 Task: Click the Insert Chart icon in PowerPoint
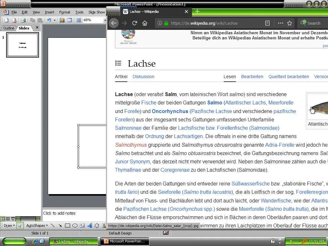pos(62,20)
